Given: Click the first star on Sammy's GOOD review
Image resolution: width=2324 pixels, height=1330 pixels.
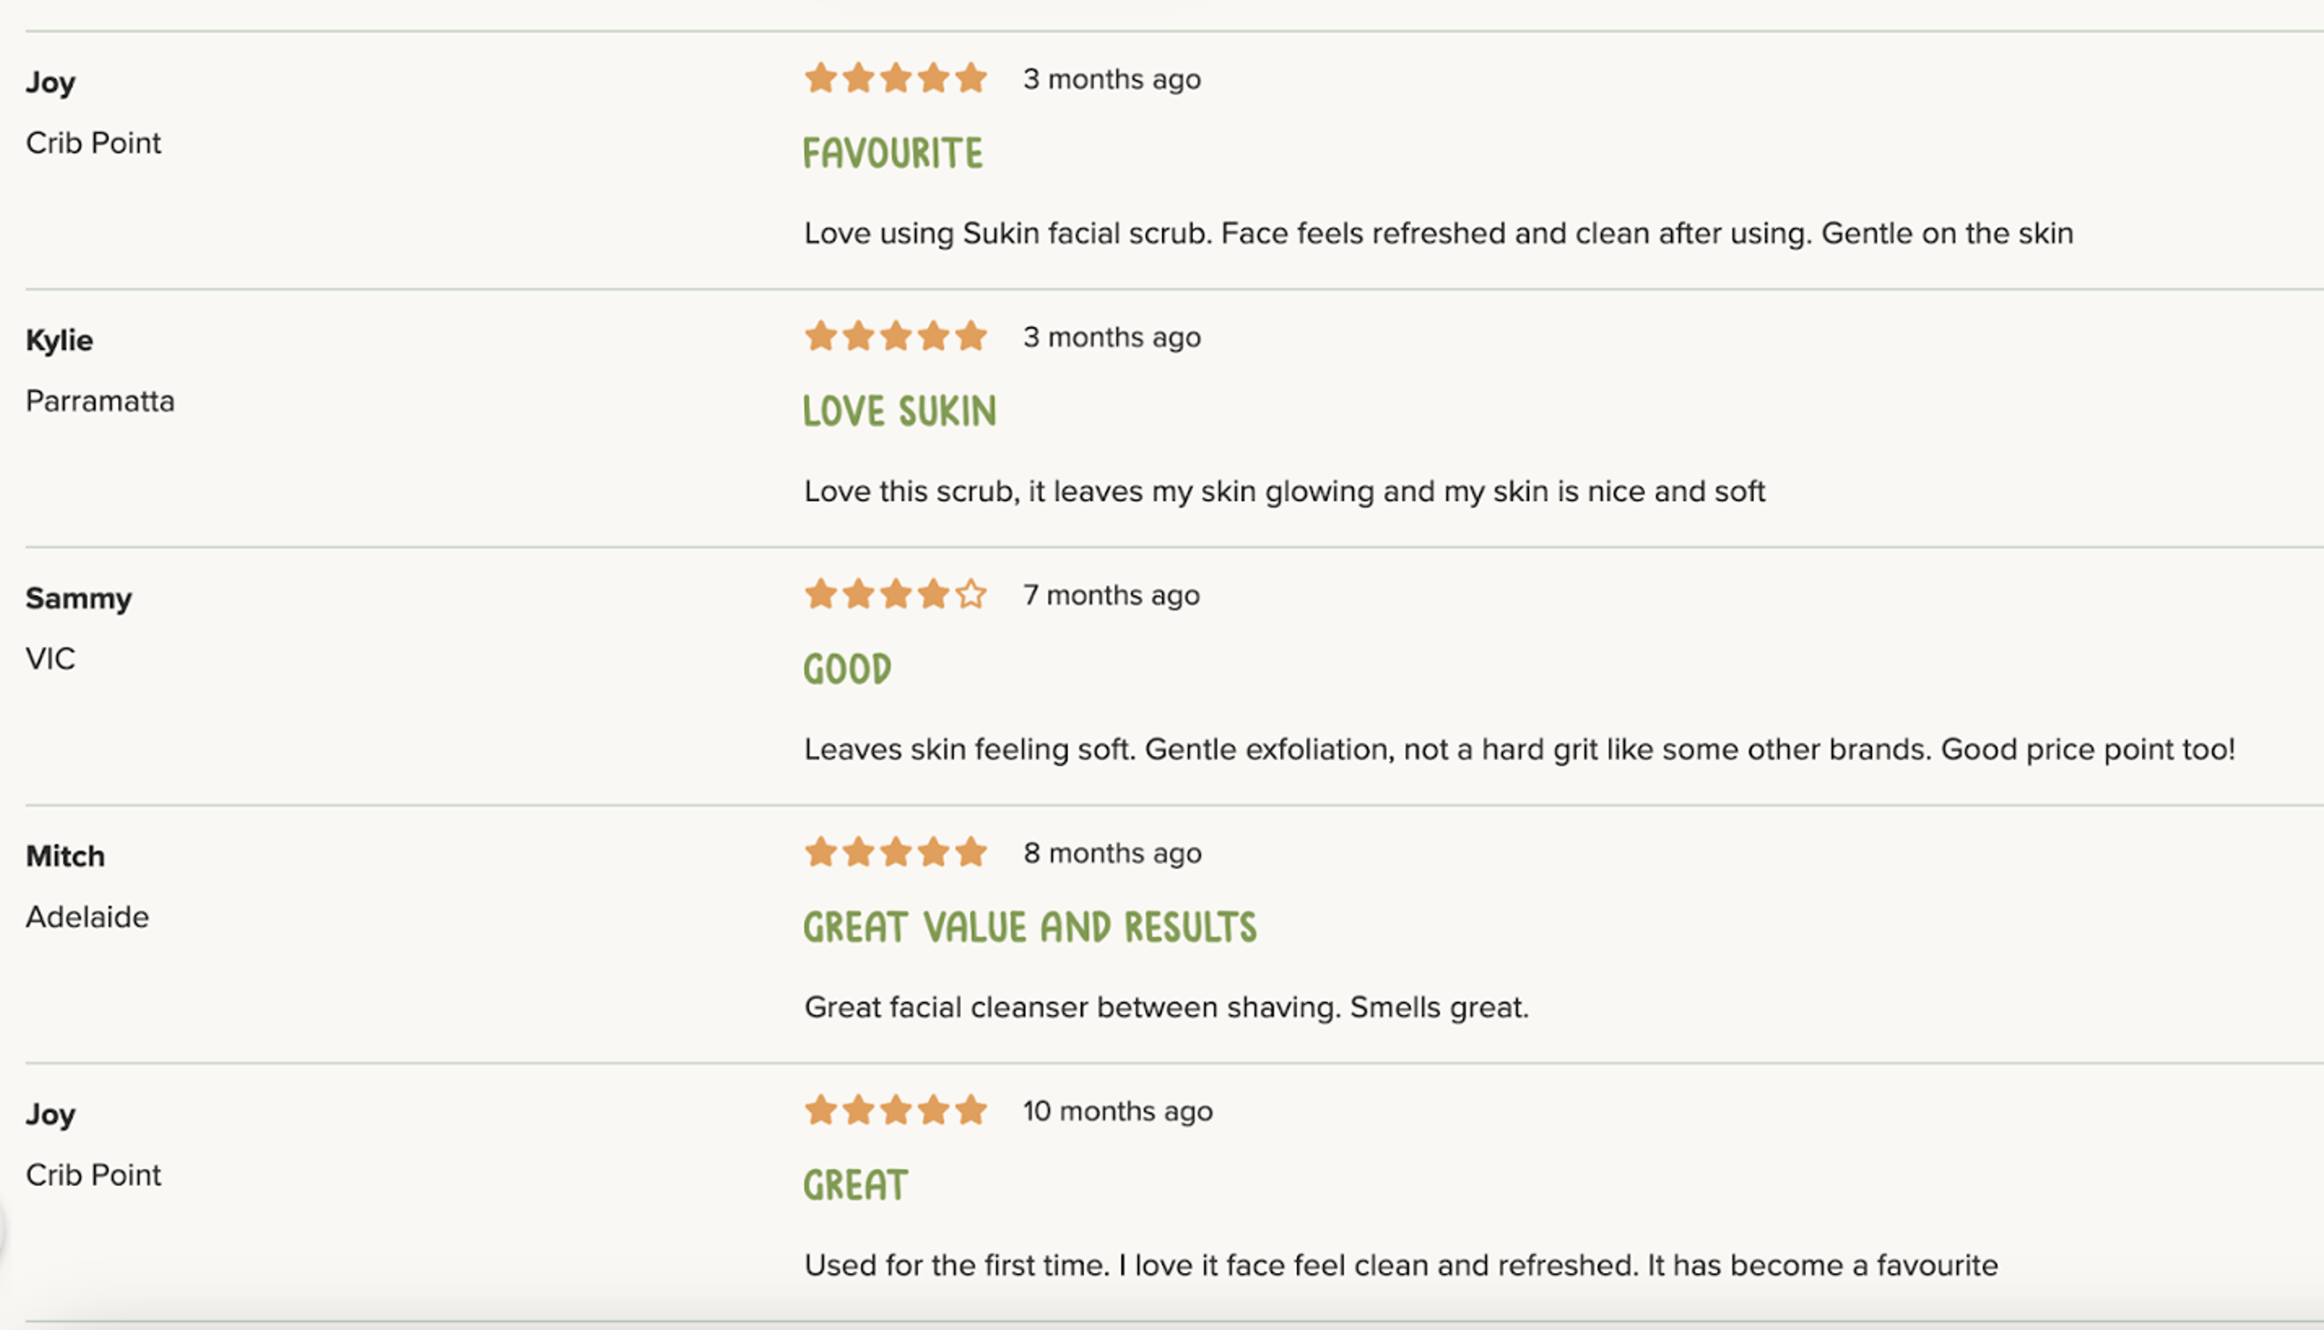Looking at the screenshot, I should pos(821,594).
